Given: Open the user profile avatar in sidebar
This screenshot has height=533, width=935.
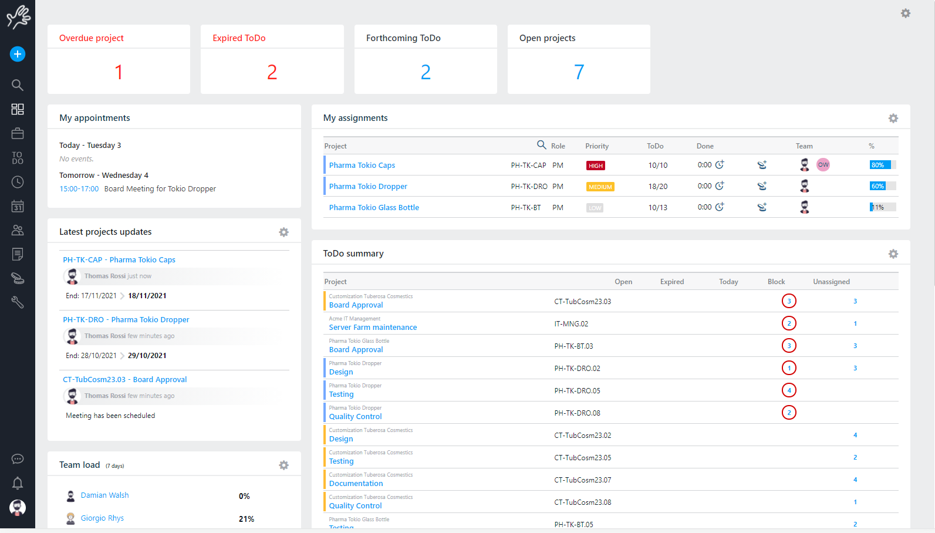Looking at the screenshot, I should [18, 508].
